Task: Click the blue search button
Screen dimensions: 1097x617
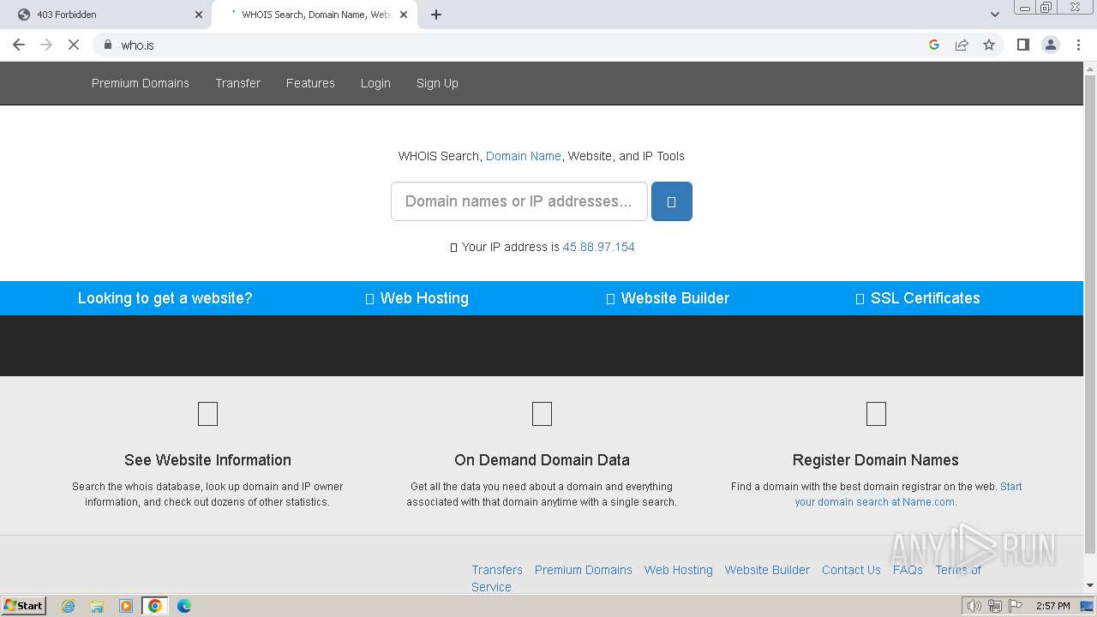Action: 672,201
